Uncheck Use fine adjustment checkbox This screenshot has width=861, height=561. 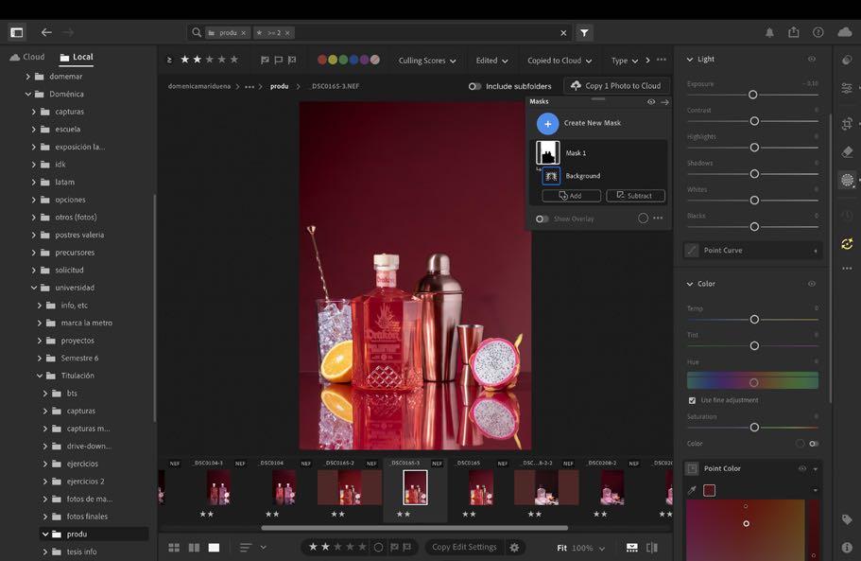692,400
